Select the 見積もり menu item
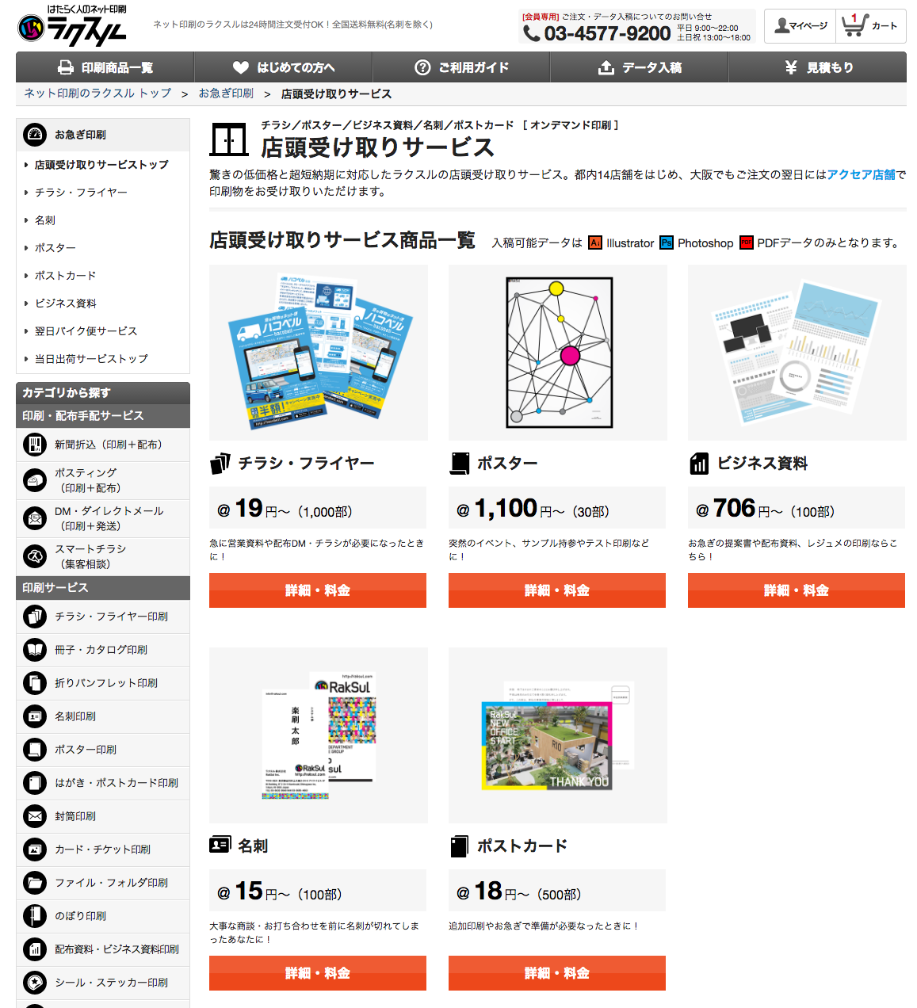The image size is (917, 1008). tap(818, 67)
